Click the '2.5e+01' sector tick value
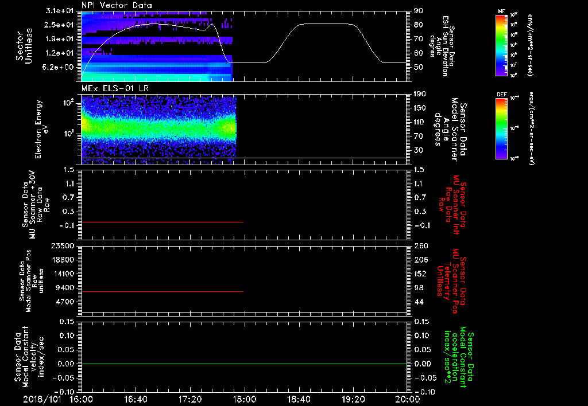 [x=60, y=25]
